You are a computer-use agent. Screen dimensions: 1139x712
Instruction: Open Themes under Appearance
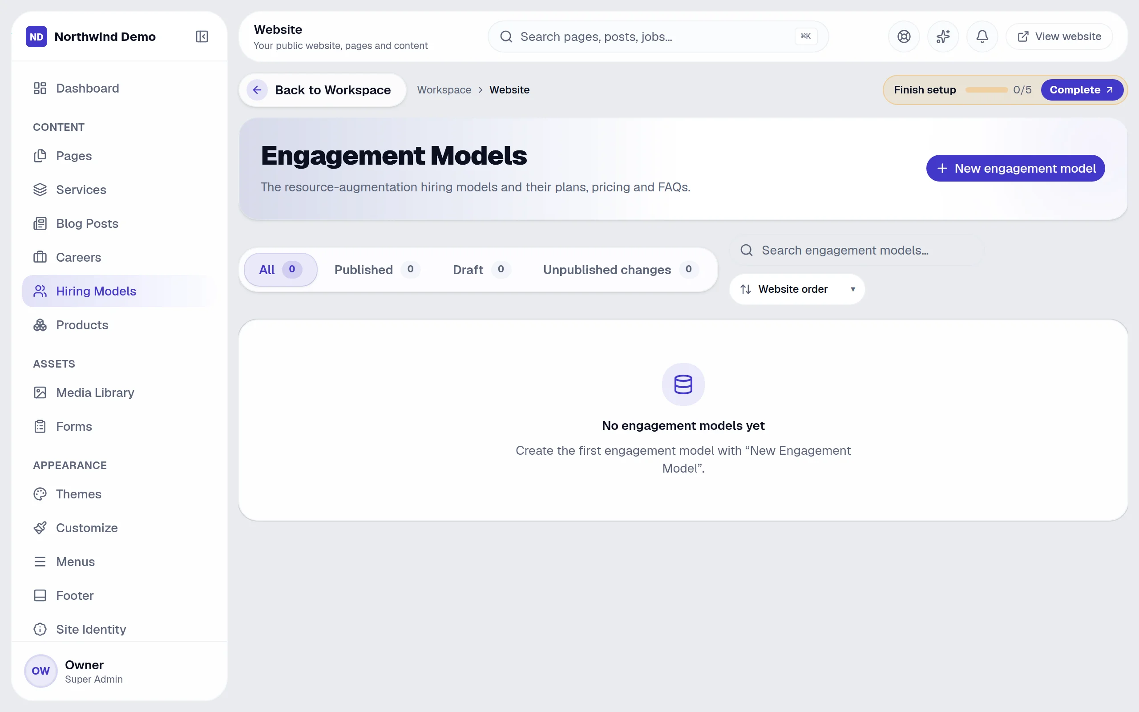tap(120, 494)
